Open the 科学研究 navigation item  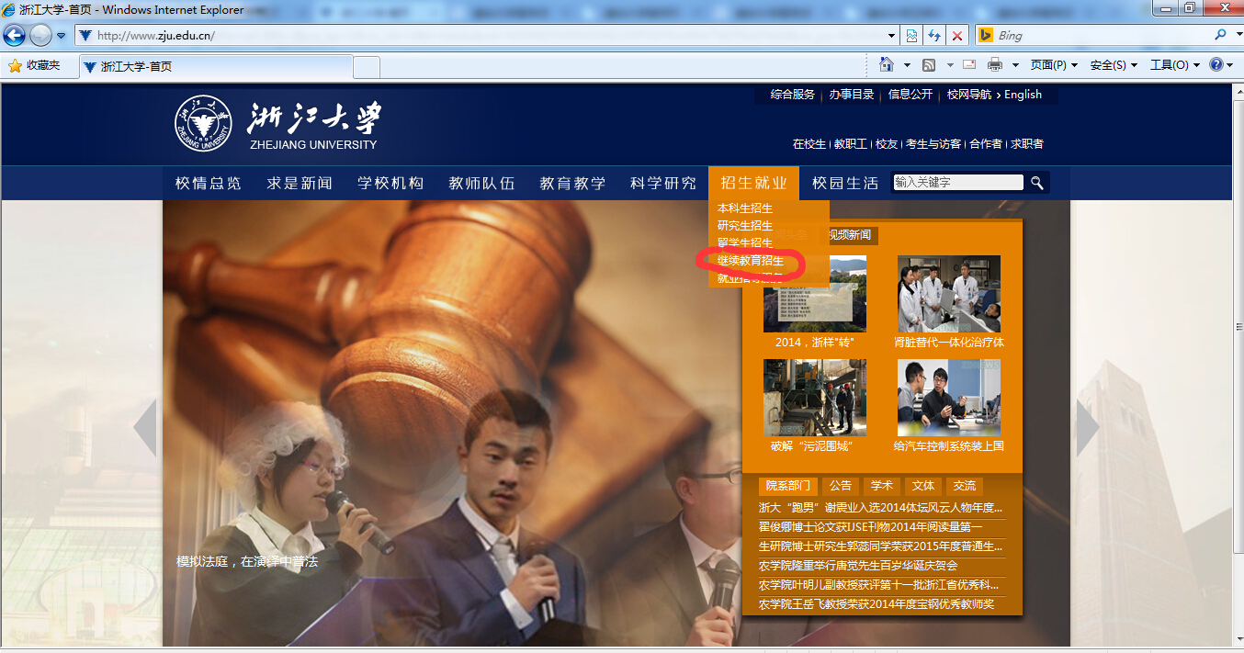[663, 183]
